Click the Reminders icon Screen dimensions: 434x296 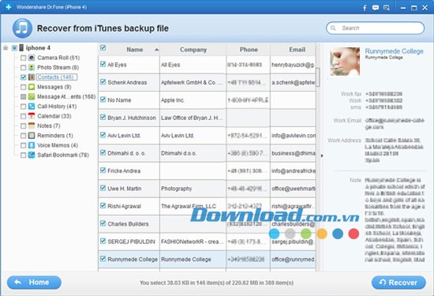tap(32, 136)
